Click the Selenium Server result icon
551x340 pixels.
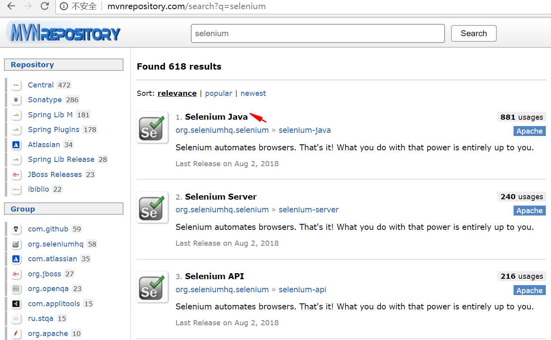pos(152,207)
